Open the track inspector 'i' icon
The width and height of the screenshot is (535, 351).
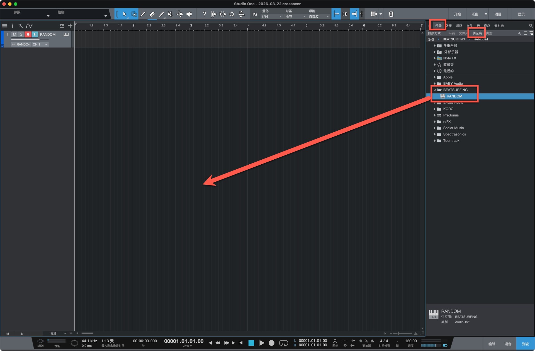pyautogui.click(x=12, y=26)
